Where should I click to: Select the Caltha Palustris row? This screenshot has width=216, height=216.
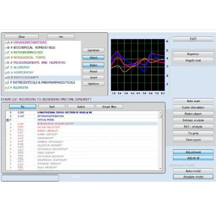tap(82, 127)
